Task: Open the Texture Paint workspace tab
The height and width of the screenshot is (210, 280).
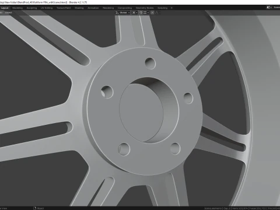Action: tap(64, 8)
